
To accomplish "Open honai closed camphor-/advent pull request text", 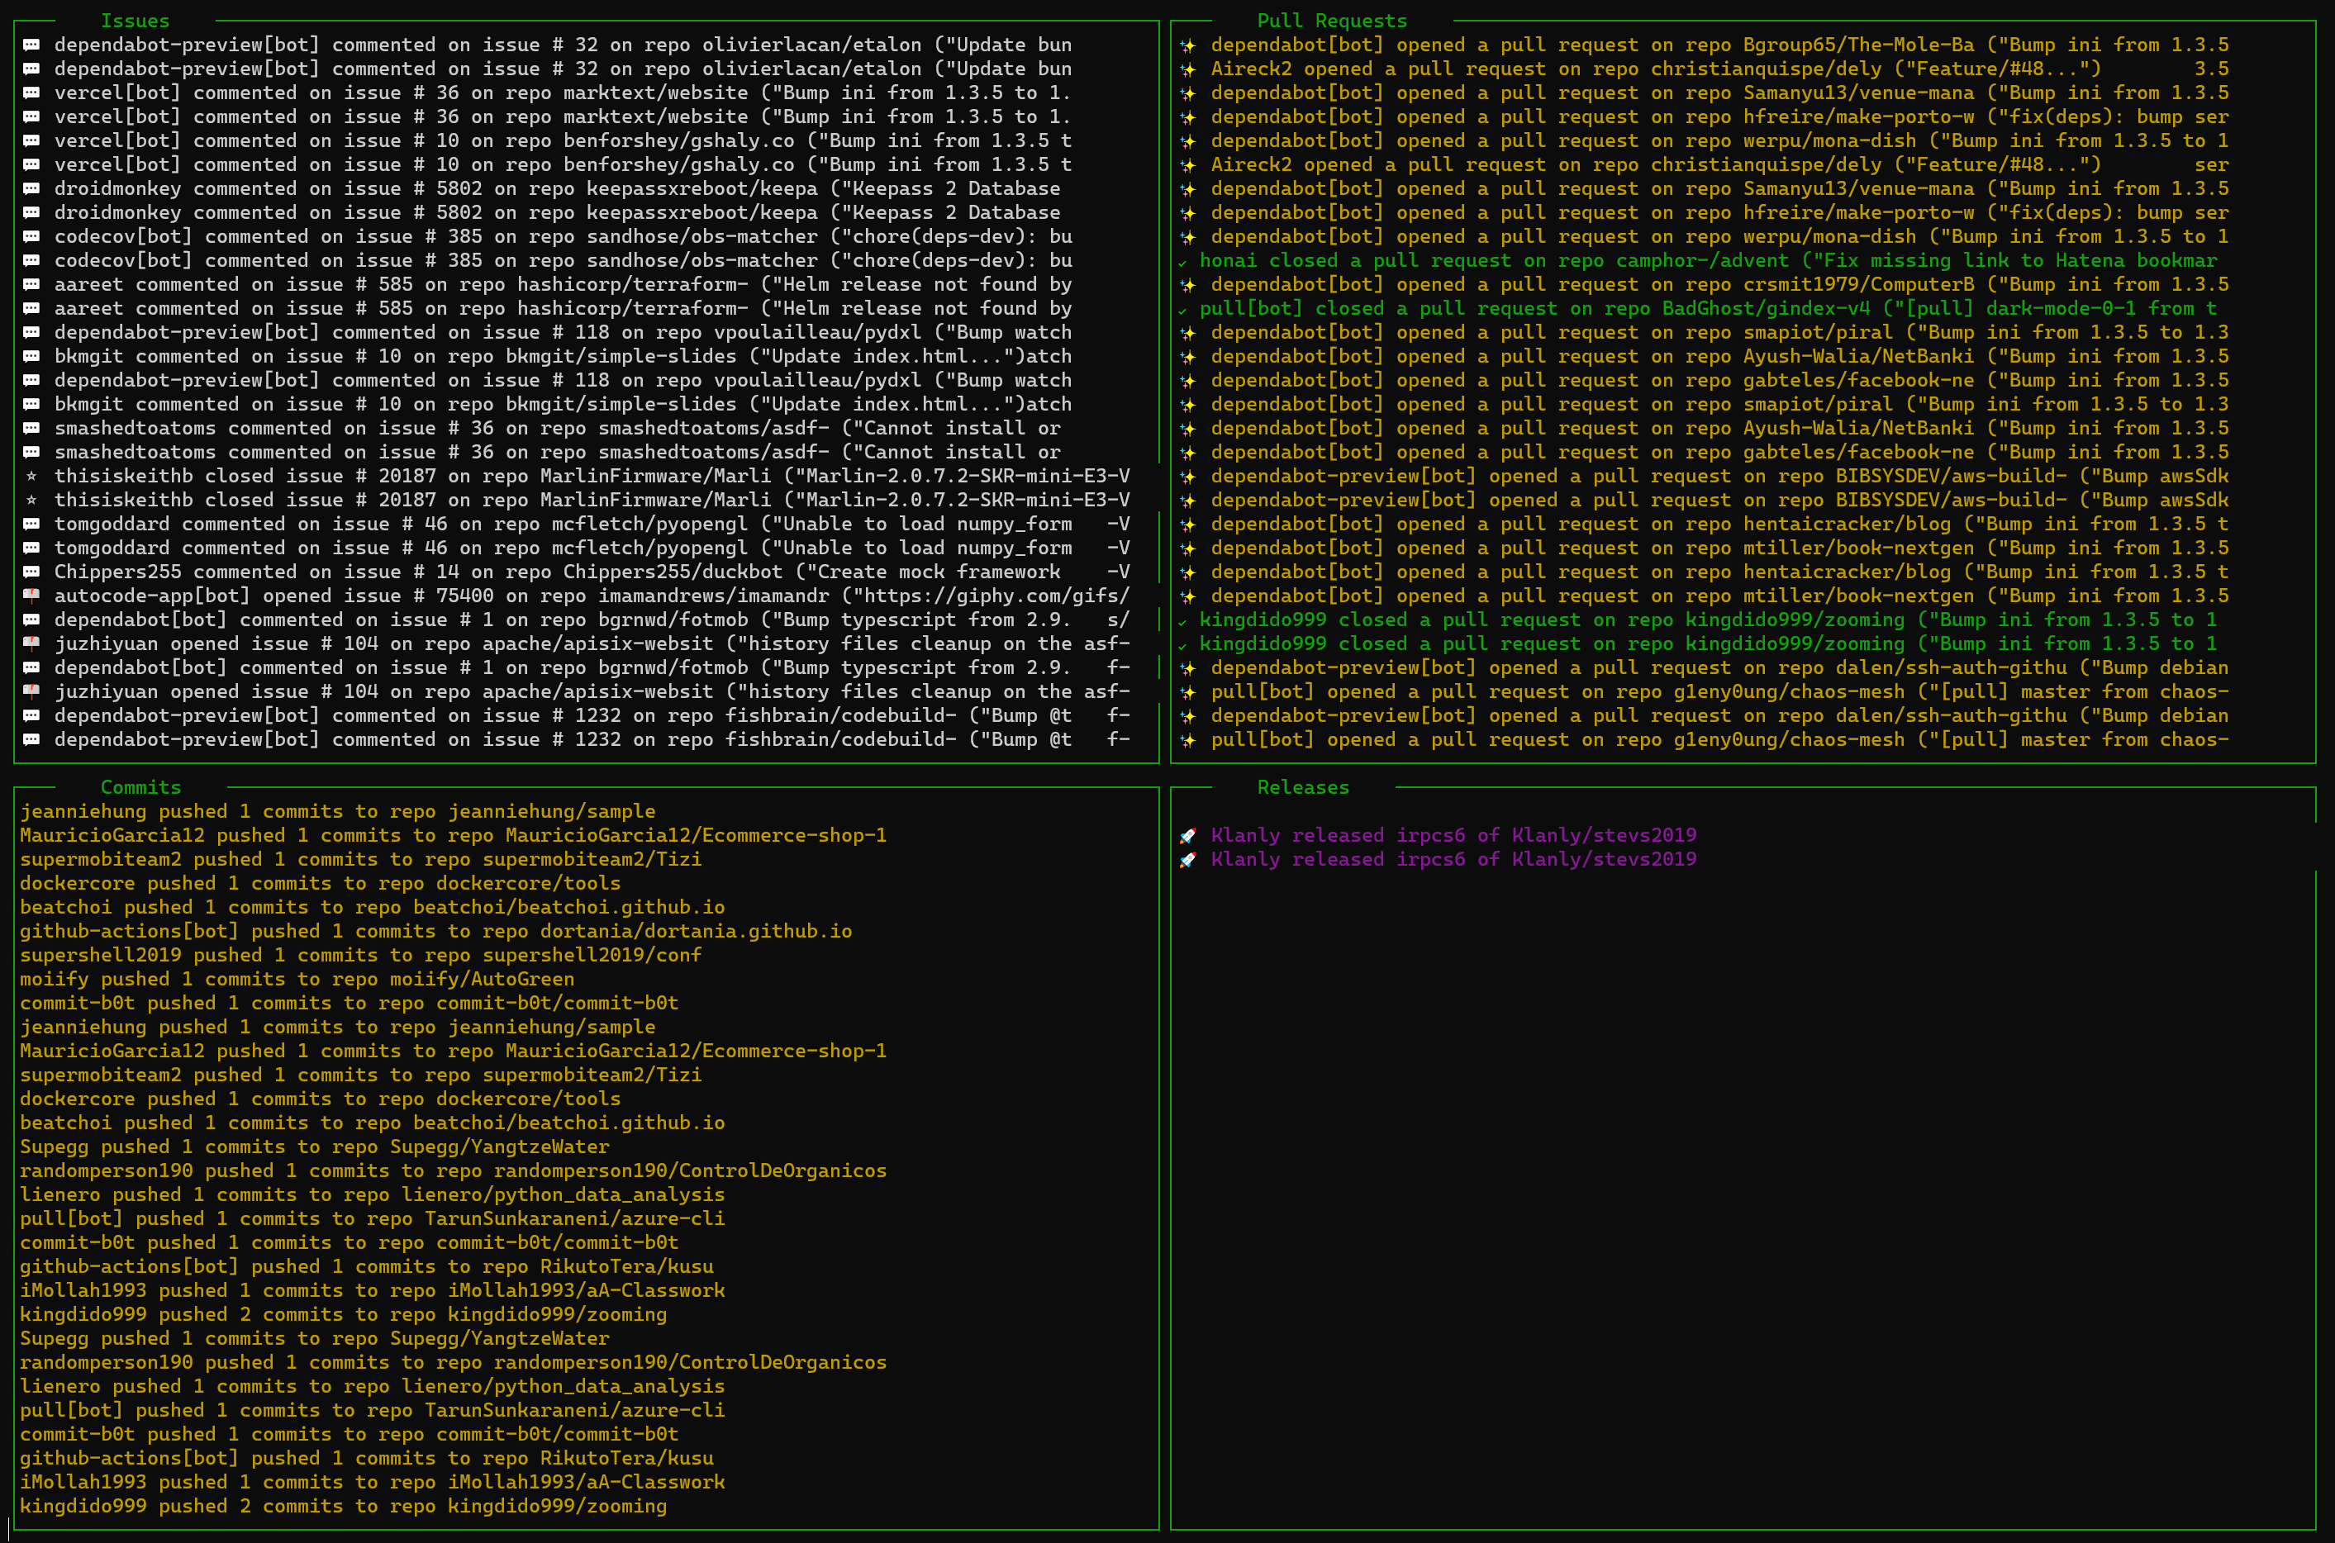I will [x=1707, y=261].
